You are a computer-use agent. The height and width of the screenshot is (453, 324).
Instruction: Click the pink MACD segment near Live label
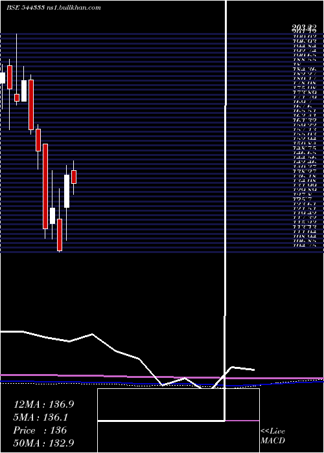point(242,421)
